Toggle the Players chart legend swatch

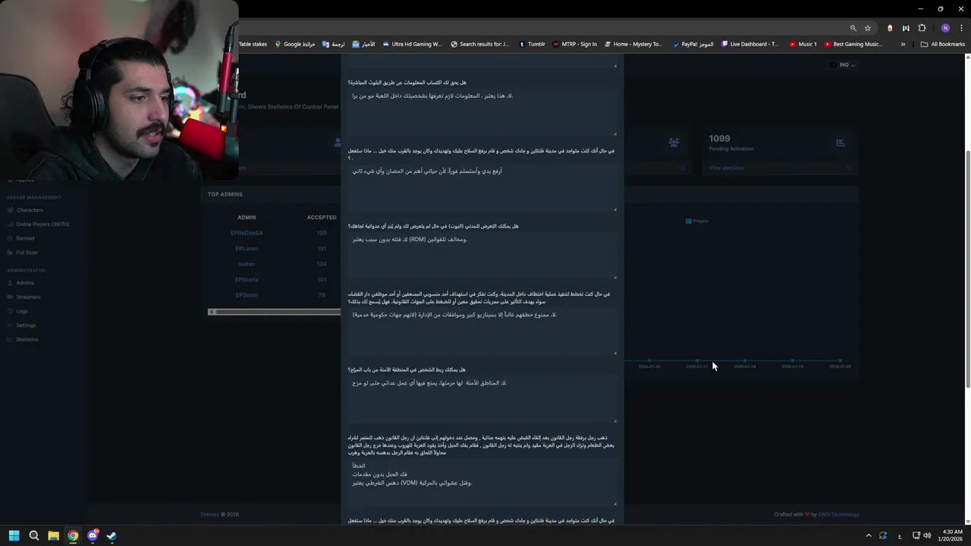pyautogui.click(x=689, y=221)
